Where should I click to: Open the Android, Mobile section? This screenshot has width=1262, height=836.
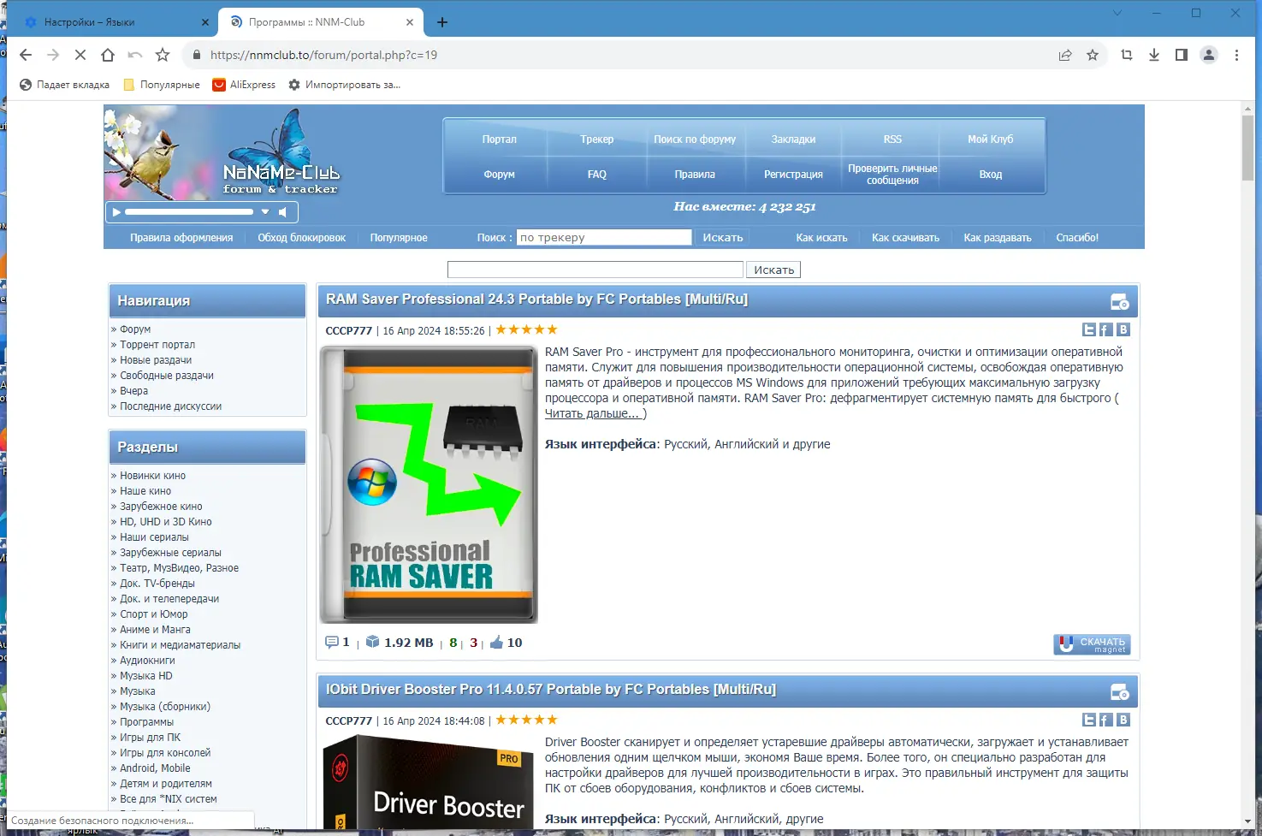[155, 768]
